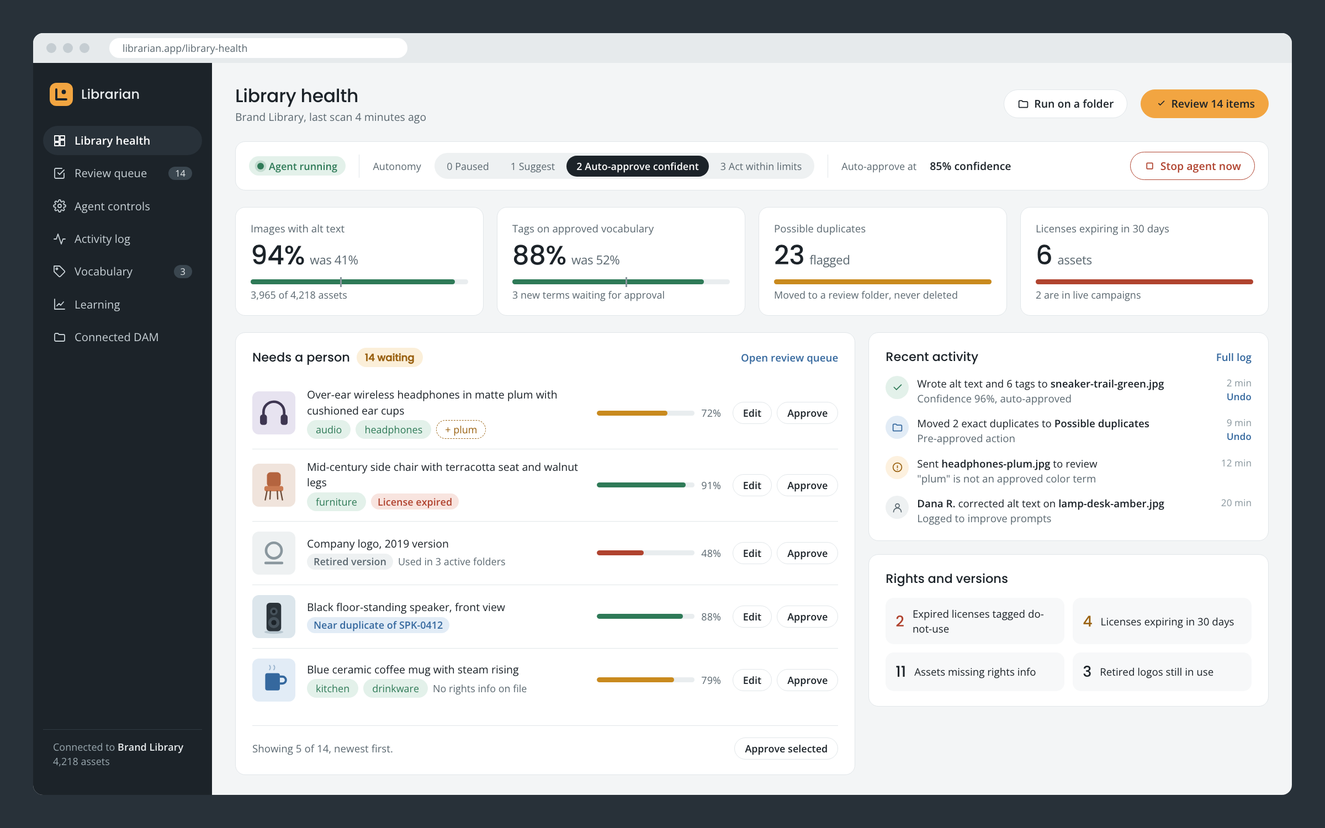Image resolution: width=1325 pixels, height=828 pixels.
Task: Click the Agent running status pill
Action: [297, 166]
